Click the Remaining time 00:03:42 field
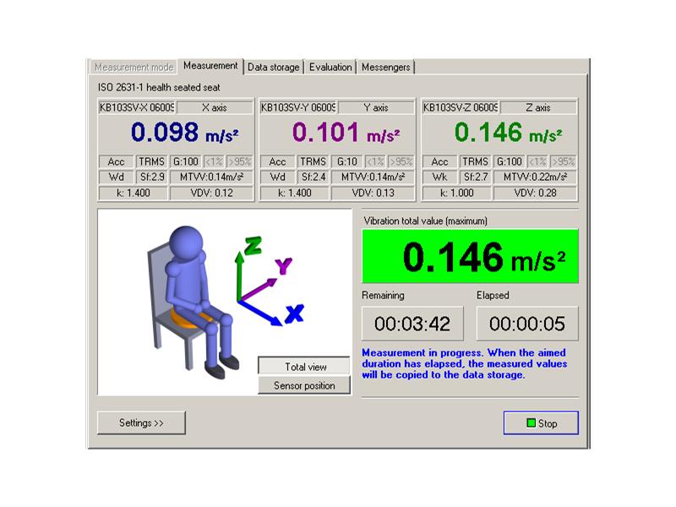676x507 pixels. tap(412, 324)
